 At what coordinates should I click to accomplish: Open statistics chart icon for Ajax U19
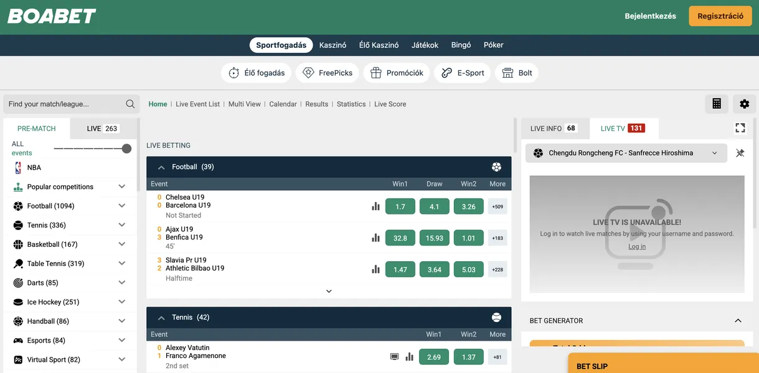(375, 237)
